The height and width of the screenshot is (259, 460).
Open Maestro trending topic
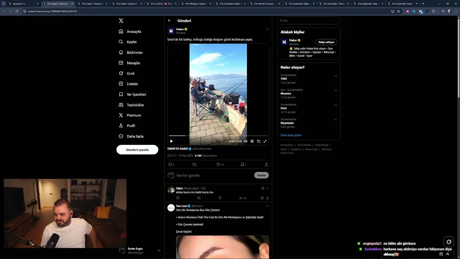coord(286,94)
